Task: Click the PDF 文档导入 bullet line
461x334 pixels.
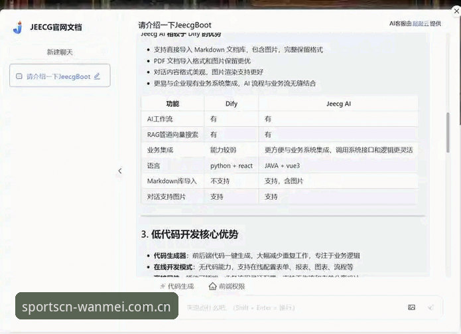Action: (x=202, y=61)
